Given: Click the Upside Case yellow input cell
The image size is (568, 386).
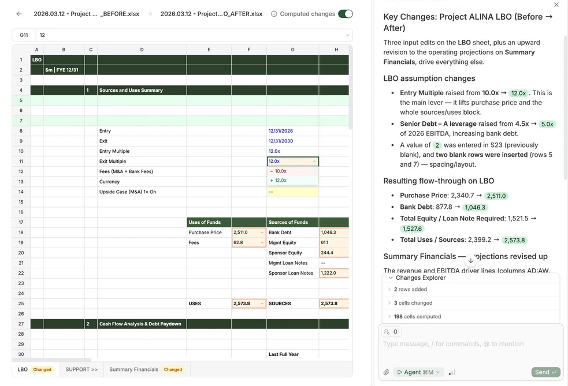Looking at the screenshot, I should 293,192.
